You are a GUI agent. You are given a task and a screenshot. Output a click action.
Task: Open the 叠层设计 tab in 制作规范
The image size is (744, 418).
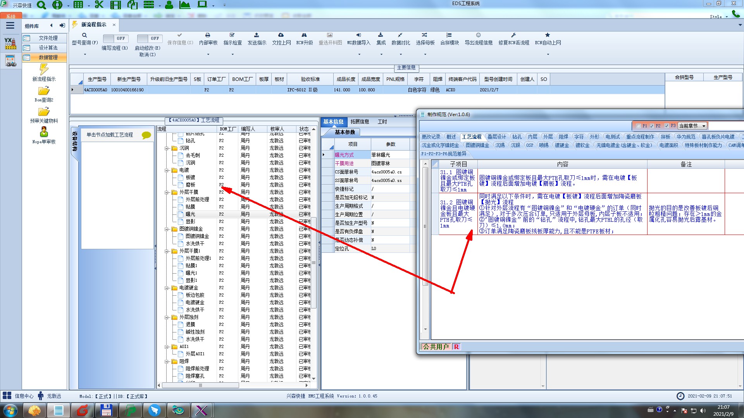click(x=496, y=137)
